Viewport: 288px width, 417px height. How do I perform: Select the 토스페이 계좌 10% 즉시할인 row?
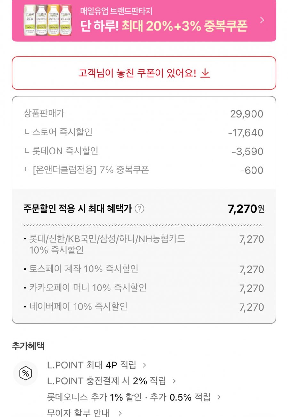click(144, 269)
